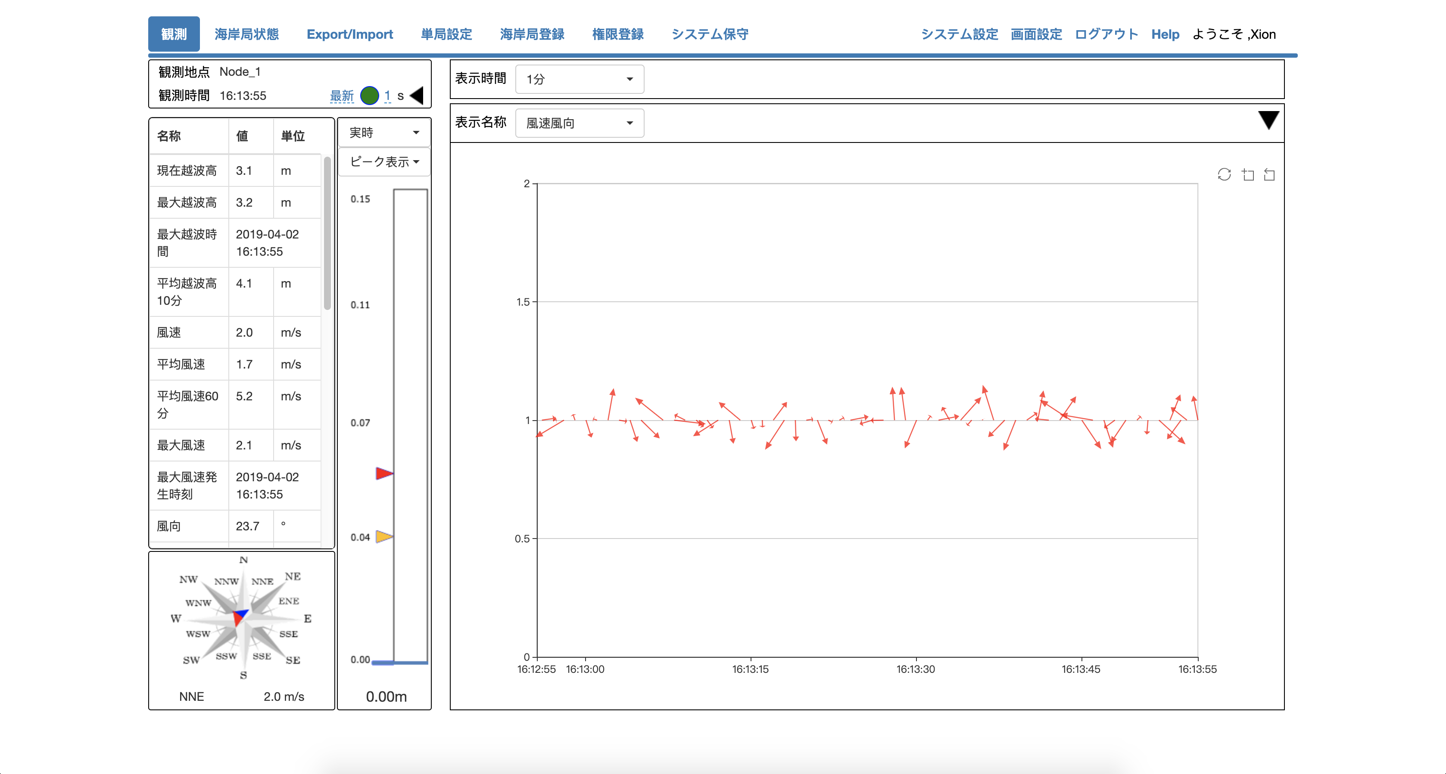Toggle the green live status indicator

pos(369,95)
